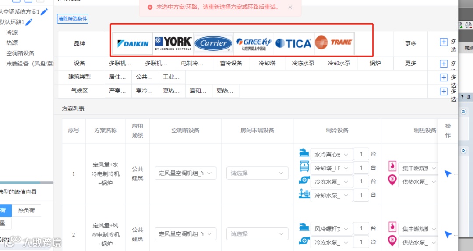This screenshot has height=251, width=473.
Task: Click cooling tower icon in row 1
Action: pos(304,166)
